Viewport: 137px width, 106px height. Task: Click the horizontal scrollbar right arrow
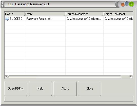131,77
